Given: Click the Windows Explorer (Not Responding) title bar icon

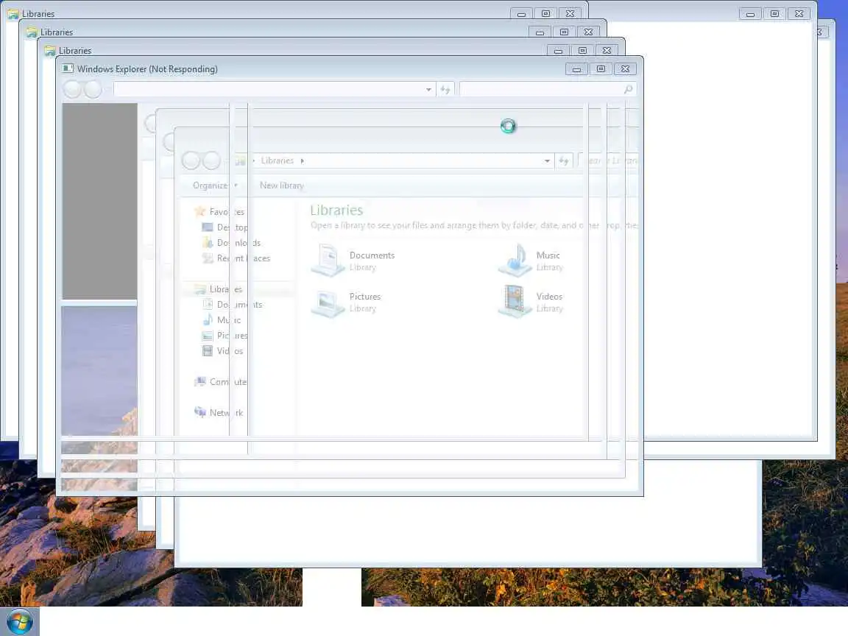Looking at the screenshot, I should (x=68, y=68).
